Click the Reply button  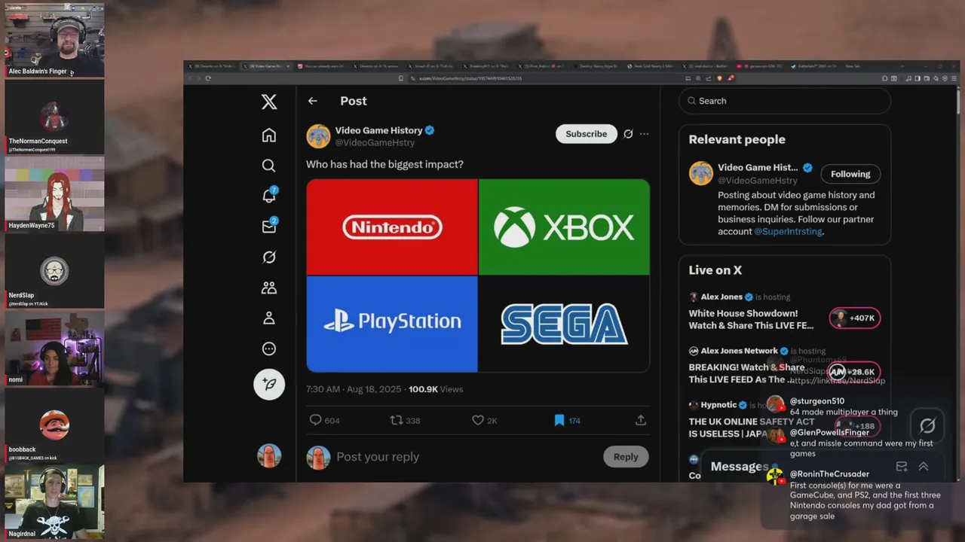coord(626,456)
